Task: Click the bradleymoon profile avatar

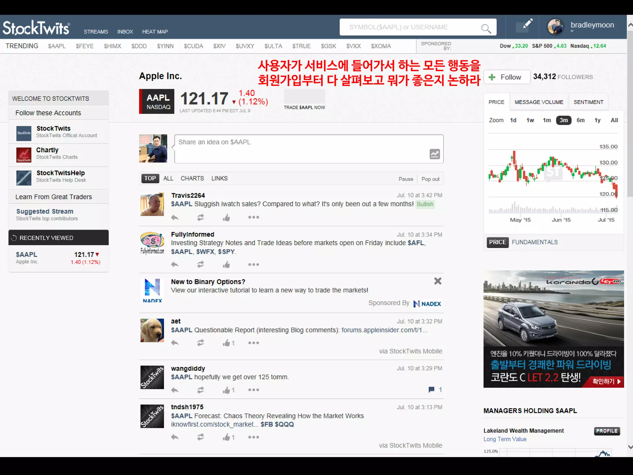Action: [556, 27]
